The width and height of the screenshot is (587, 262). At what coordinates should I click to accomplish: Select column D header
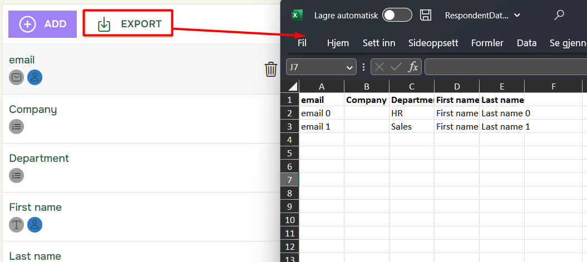click(457, 86)
